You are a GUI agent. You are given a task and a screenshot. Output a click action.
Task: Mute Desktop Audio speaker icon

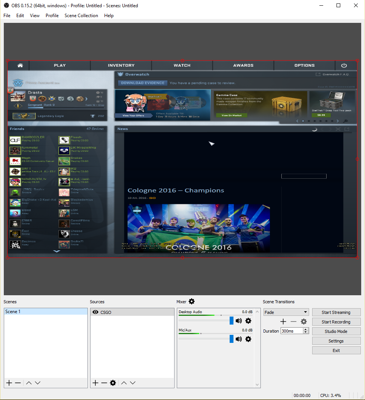coord(239,321)
